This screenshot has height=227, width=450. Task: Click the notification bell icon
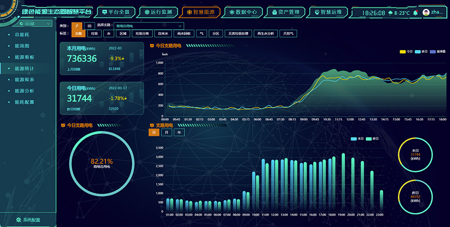pos(415,12)
